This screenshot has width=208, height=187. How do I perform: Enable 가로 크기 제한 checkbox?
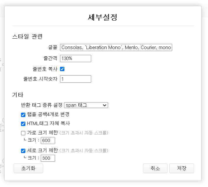(23, 133)
